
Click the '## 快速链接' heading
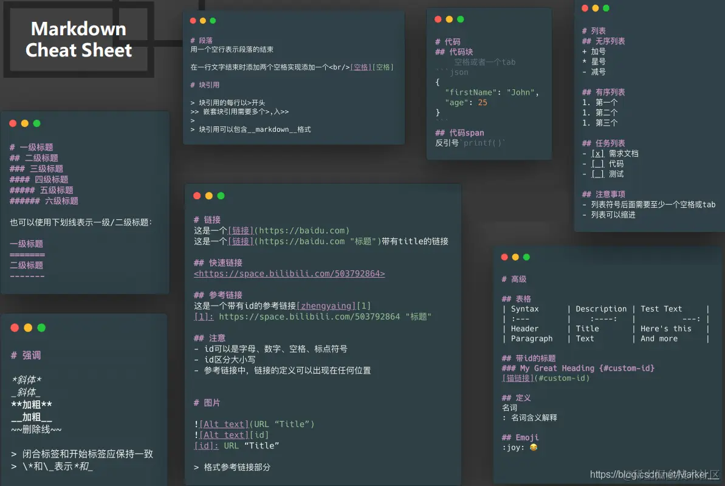(218, 262)
